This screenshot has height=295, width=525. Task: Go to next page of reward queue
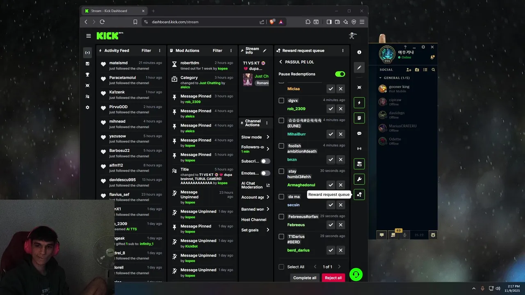pyautogui.click(x=339, y=267)
